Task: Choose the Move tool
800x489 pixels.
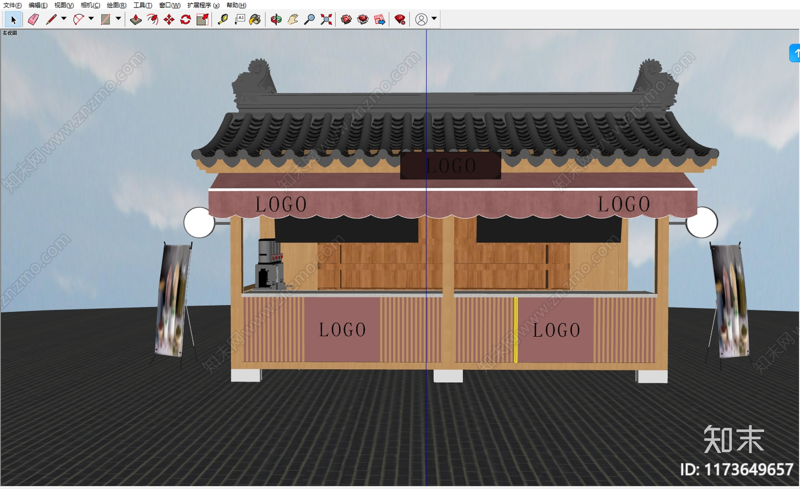Action: (169, 19)
